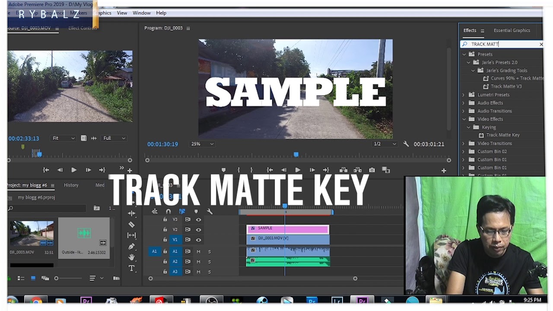Image resolution: width=553 pixels, height=311 pixels.
Task: Open the View menu
Action: 122,13
